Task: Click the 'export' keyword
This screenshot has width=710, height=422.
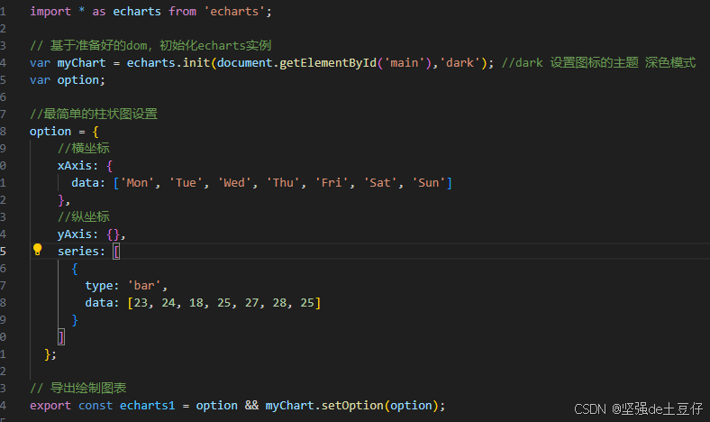Action: pyautogui.click(x=50, y=406)
